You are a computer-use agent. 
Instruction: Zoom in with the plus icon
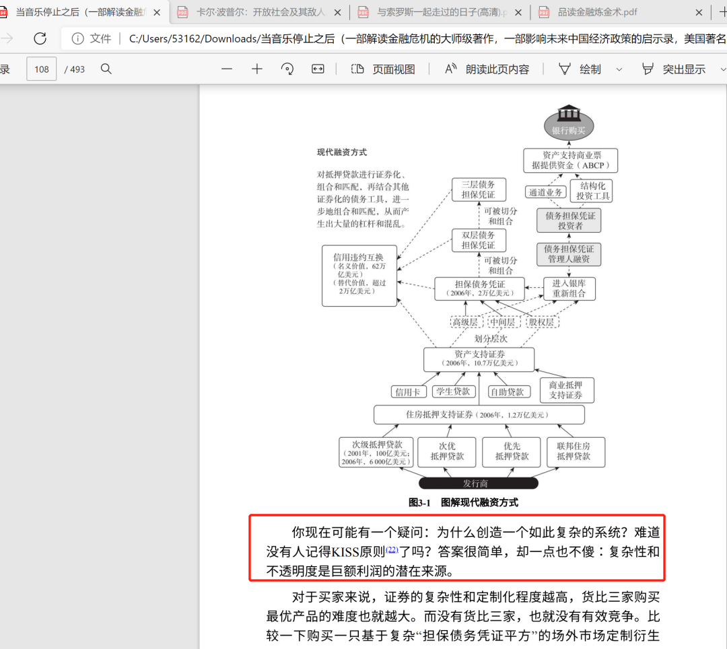pos(257,69)
